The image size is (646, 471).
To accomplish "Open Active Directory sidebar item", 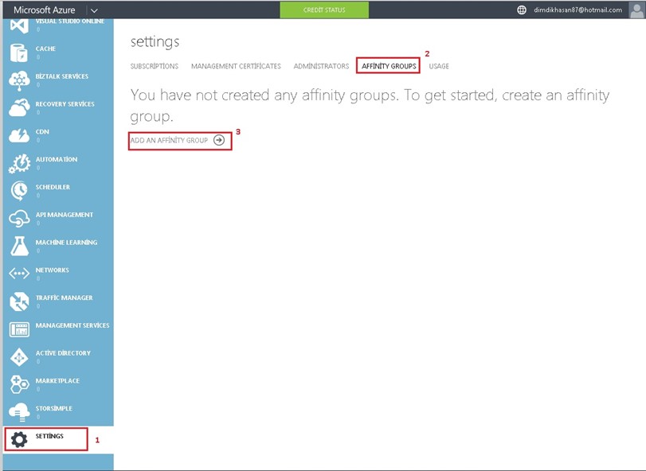I will coord(19,357).
